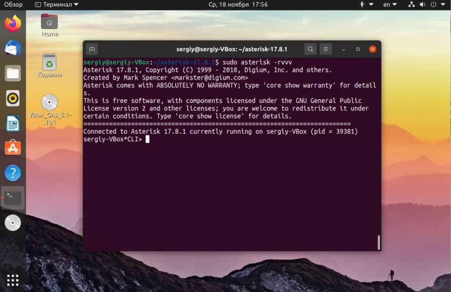Open the Files manager in dock
451x292 pixels.
[13, 74]
